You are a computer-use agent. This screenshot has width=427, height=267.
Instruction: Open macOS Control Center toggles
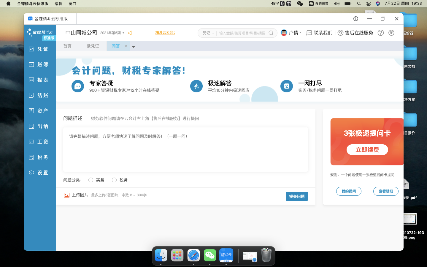pyautogui.click(x=368, y=4)
